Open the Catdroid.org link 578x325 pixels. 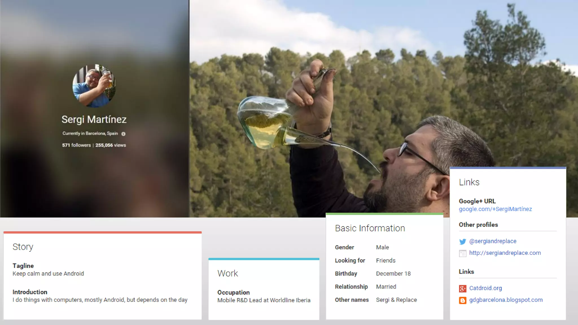pyautogui.click(x=485, y=288)
